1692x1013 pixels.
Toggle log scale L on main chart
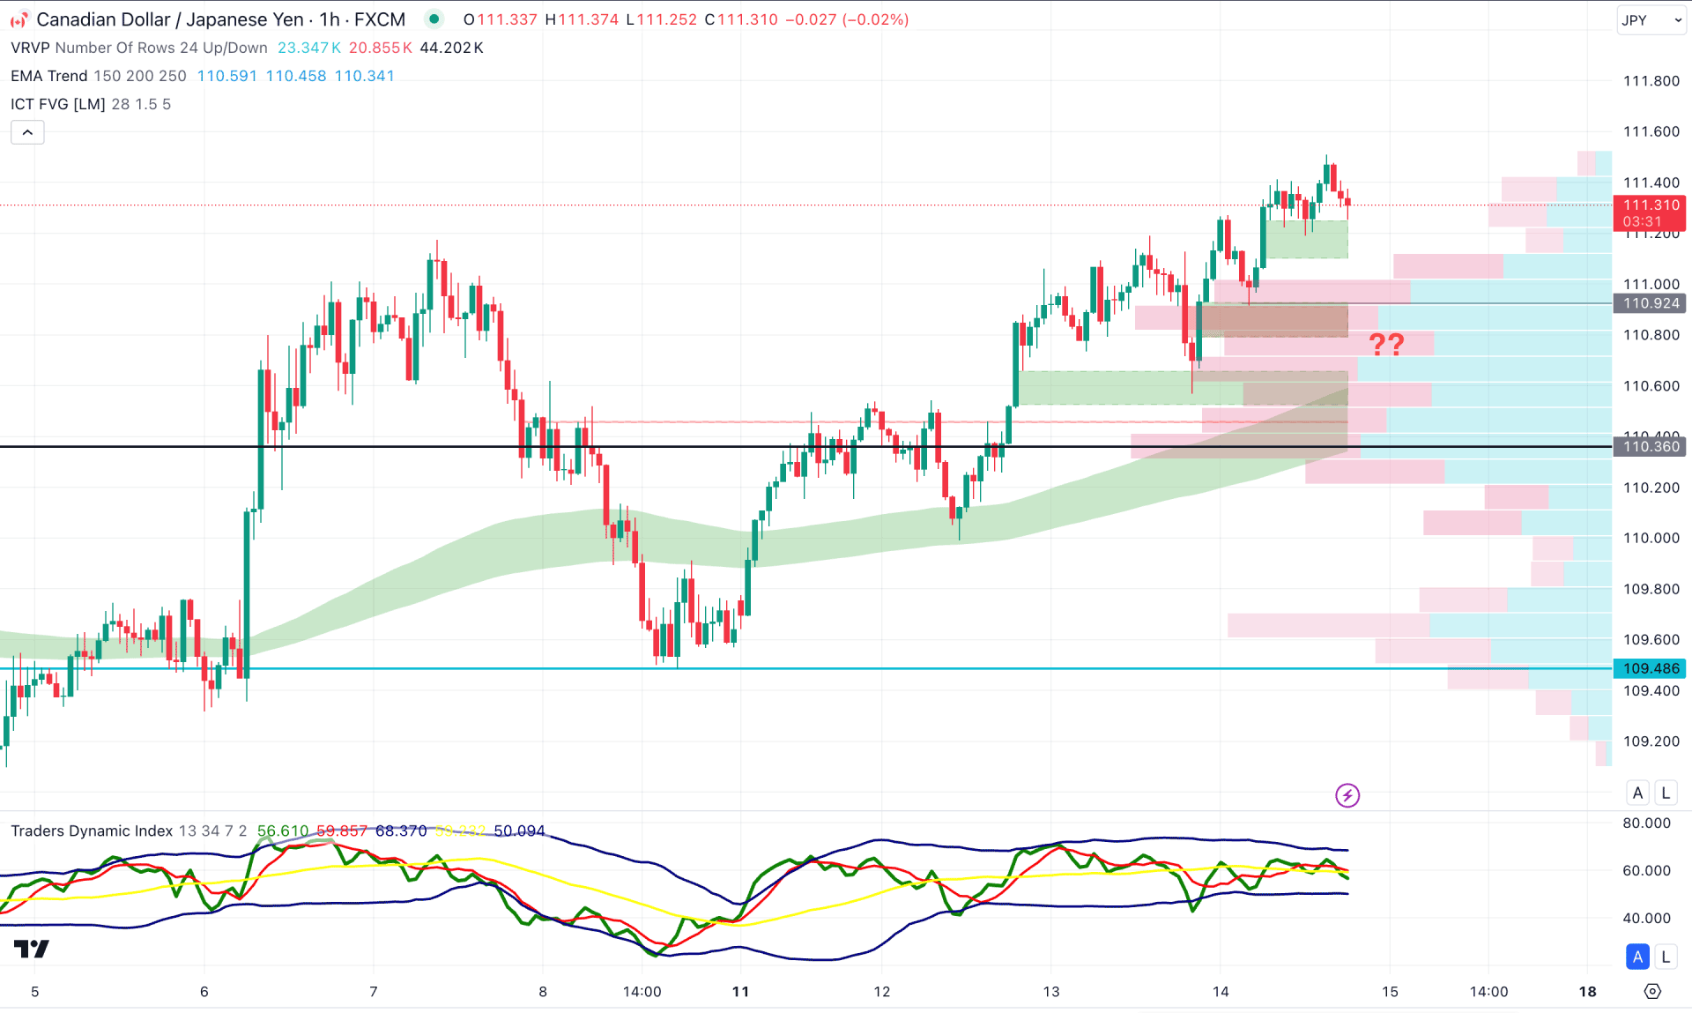[1666, 793]
